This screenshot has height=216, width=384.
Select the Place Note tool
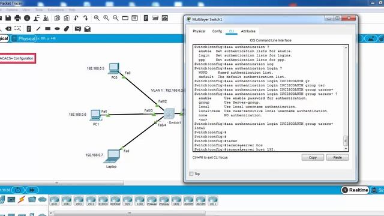pos(29,29)
